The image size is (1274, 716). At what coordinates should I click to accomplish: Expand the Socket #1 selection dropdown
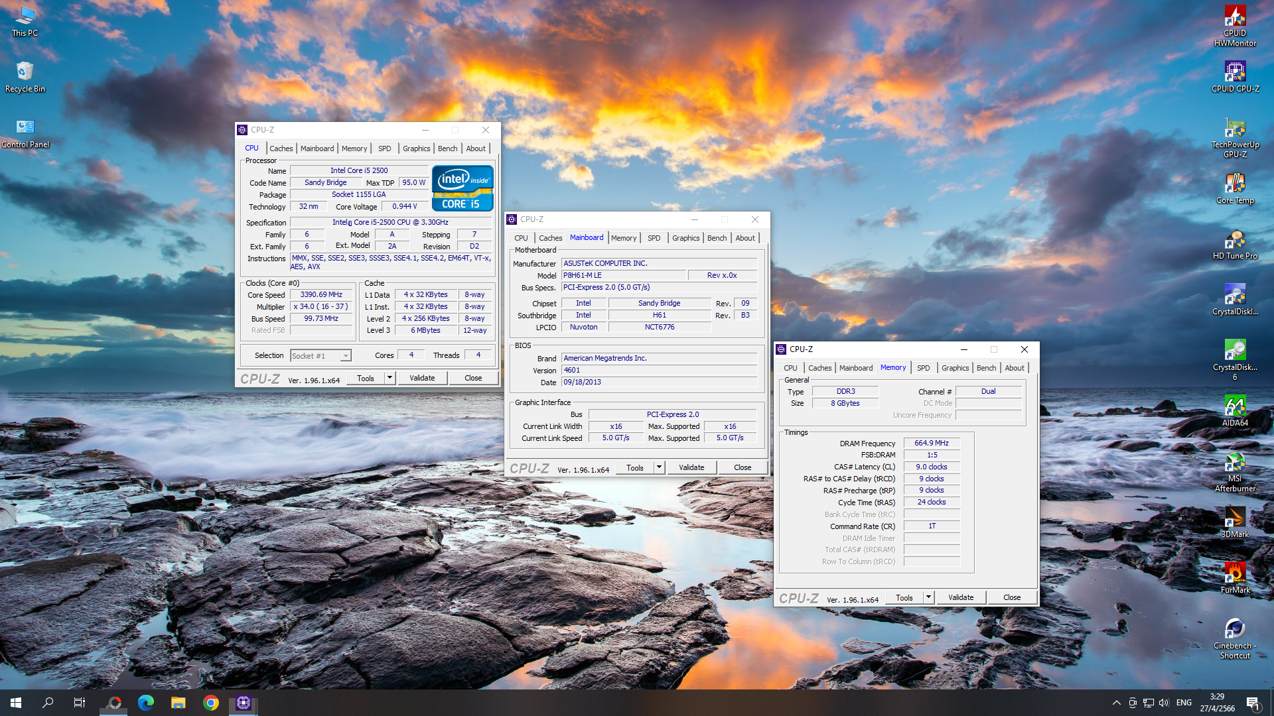[346, 356]
